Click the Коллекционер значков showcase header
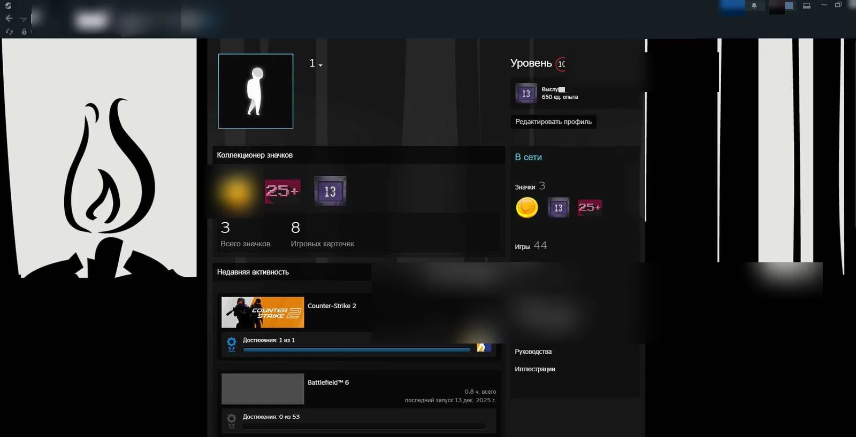The width and height of the screenshot is (856, 437). tap(358, 155)
